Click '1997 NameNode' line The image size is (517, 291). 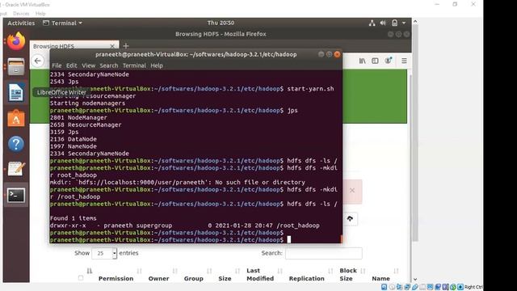click(x=74, y=146)
